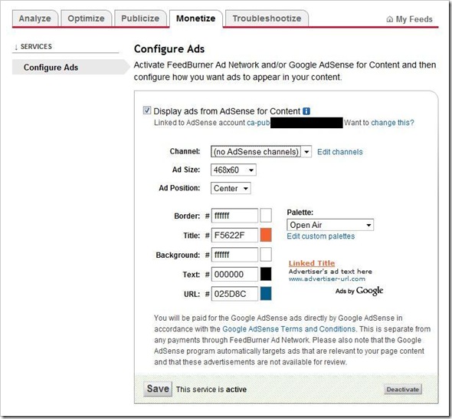Open the Ad Position Center dropdown
The height and width of the screenshot is (419, 452).
[231, 188]
